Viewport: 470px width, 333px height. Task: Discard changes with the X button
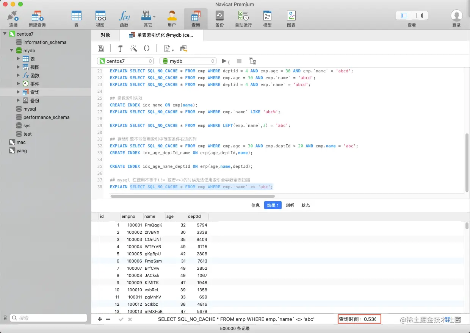(130, 319)
